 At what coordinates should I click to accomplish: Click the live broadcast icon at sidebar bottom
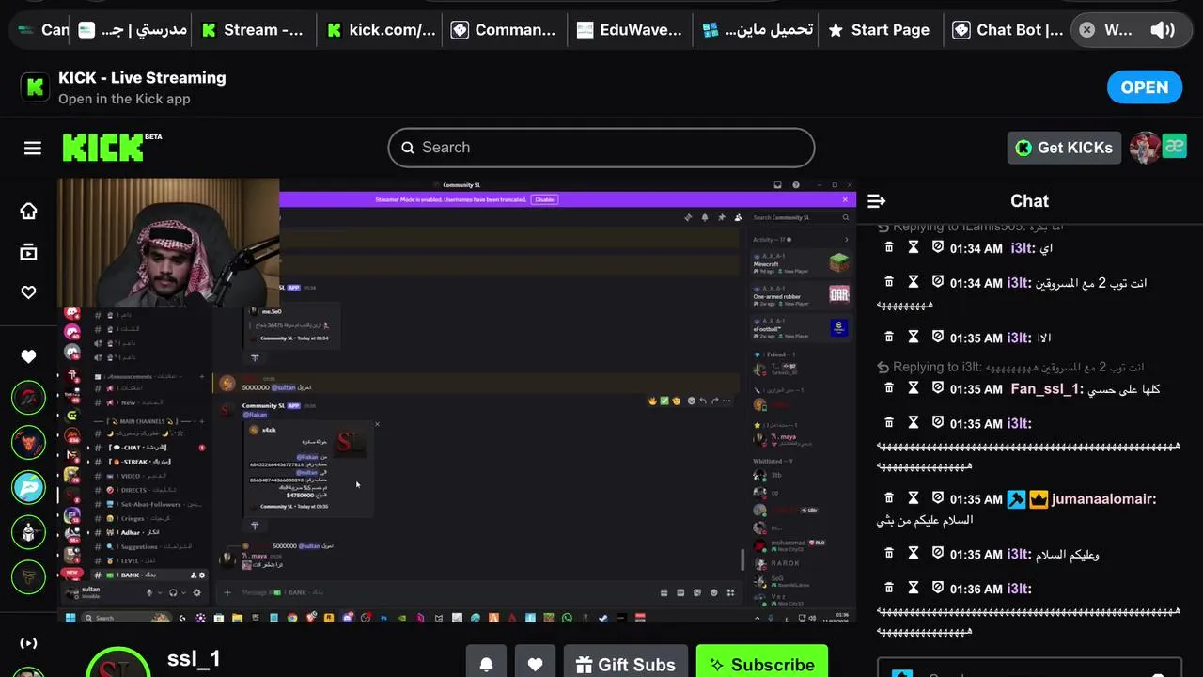click(28, 643)
